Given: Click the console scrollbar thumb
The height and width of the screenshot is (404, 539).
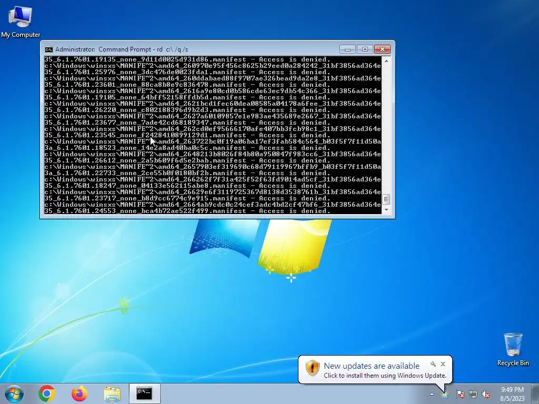Looking at the screenshot, I should (x=386, y=199).
